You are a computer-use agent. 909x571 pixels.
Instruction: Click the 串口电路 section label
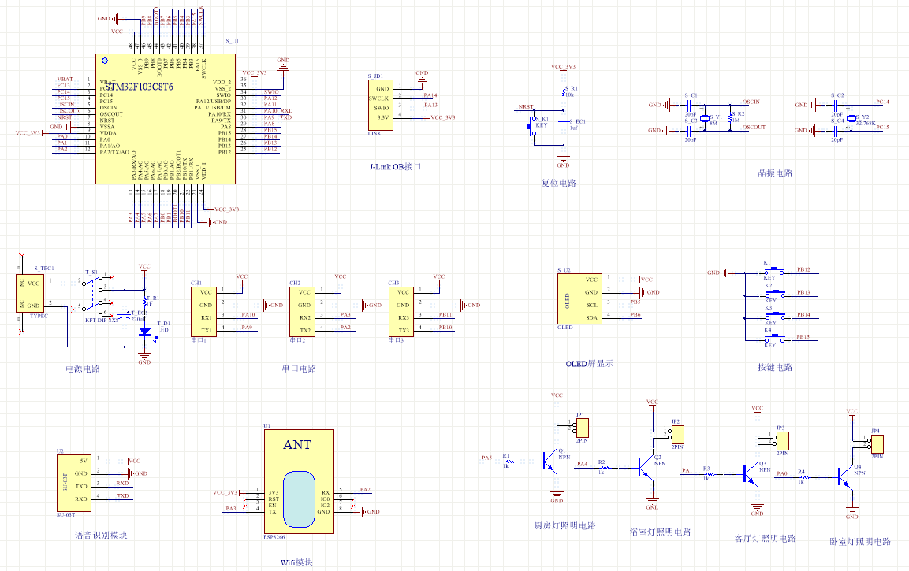(x=299, y=369)
